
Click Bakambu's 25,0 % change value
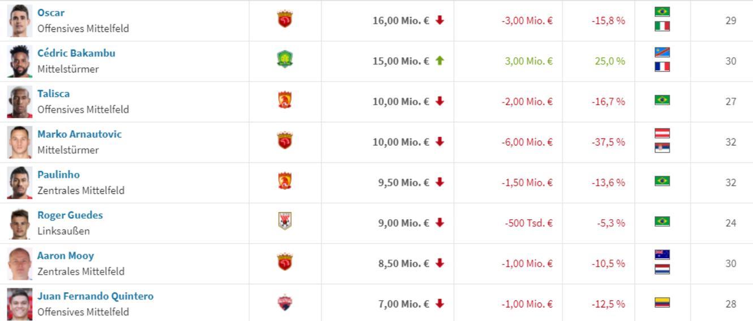point(610,61)
